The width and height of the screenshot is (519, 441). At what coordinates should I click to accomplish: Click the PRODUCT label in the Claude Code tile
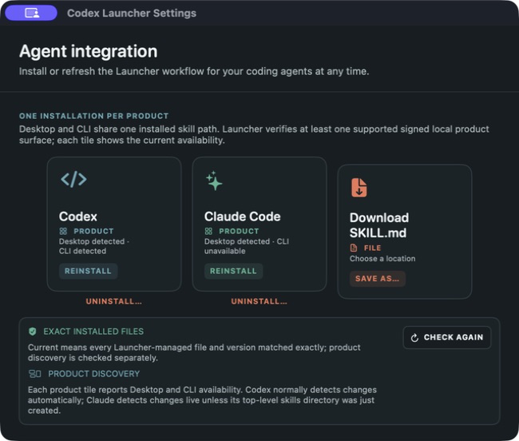point(239,231)
